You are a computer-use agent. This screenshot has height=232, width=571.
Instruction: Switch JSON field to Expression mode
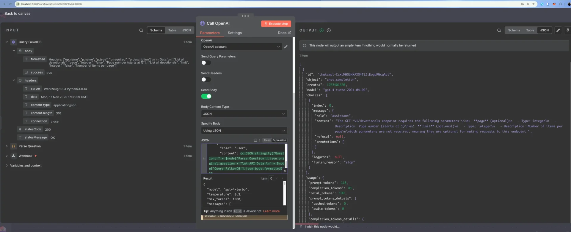click(279, 140)
